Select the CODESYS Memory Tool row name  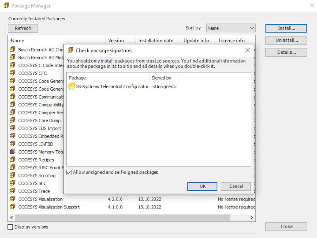41,152
